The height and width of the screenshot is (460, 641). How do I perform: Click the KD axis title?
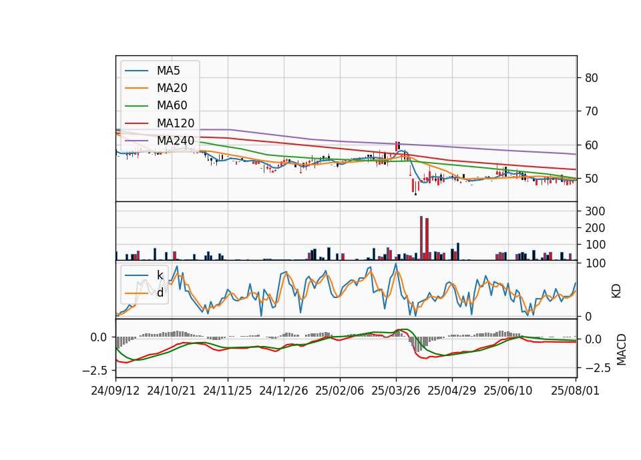616,291
